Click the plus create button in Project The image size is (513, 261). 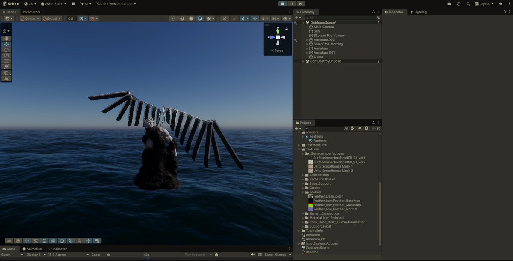298,129
